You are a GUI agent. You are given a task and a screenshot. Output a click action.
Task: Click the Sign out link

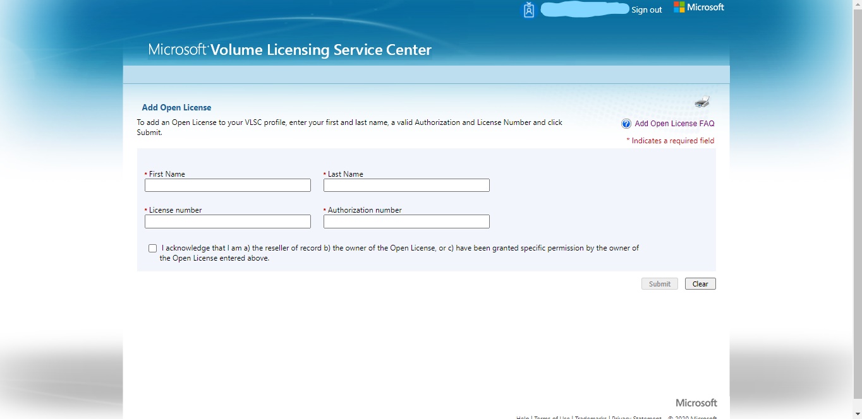(646, 10)
